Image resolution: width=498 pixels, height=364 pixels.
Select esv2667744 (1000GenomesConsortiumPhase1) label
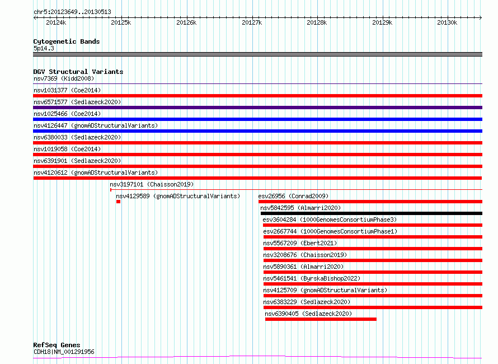(330, 231)
